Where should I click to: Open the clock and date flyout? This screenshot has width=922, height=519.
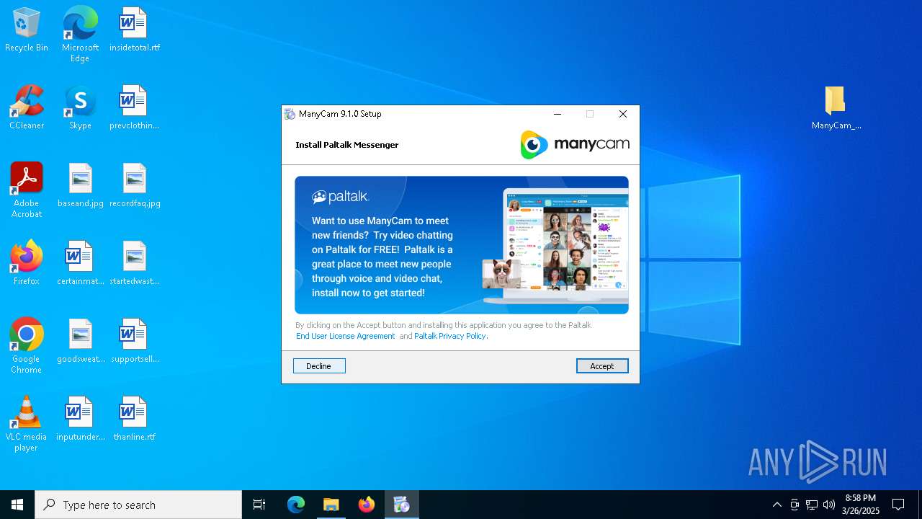pos(861,505)
